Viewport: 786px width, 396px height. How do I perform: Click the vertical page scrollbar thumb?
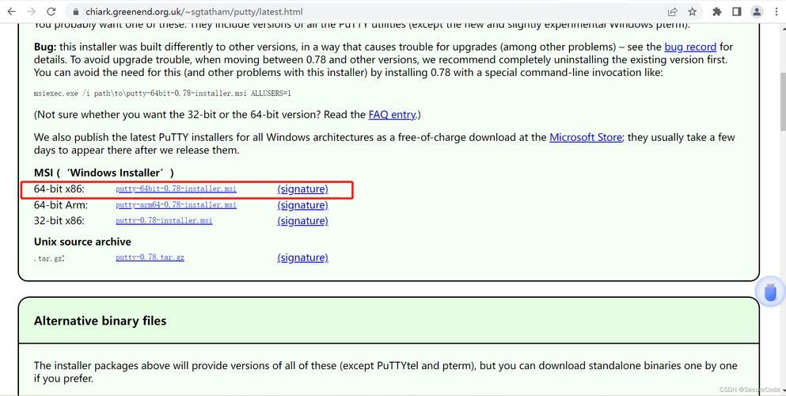click(781, 101)
